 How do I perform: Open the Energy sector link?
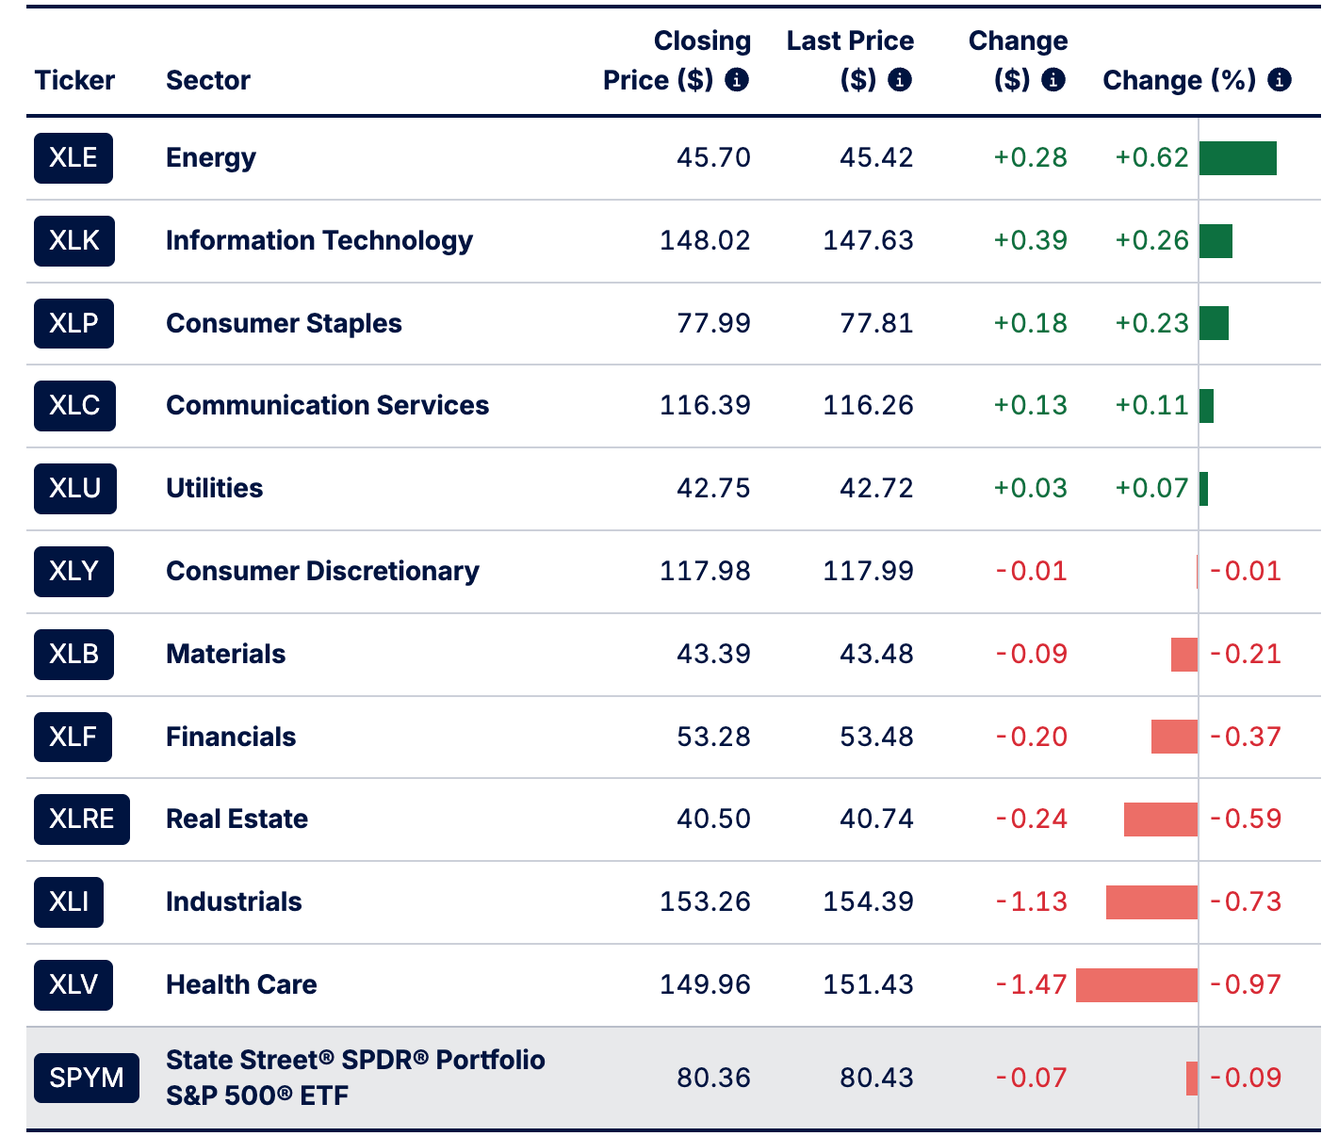[x=211, y=158]
